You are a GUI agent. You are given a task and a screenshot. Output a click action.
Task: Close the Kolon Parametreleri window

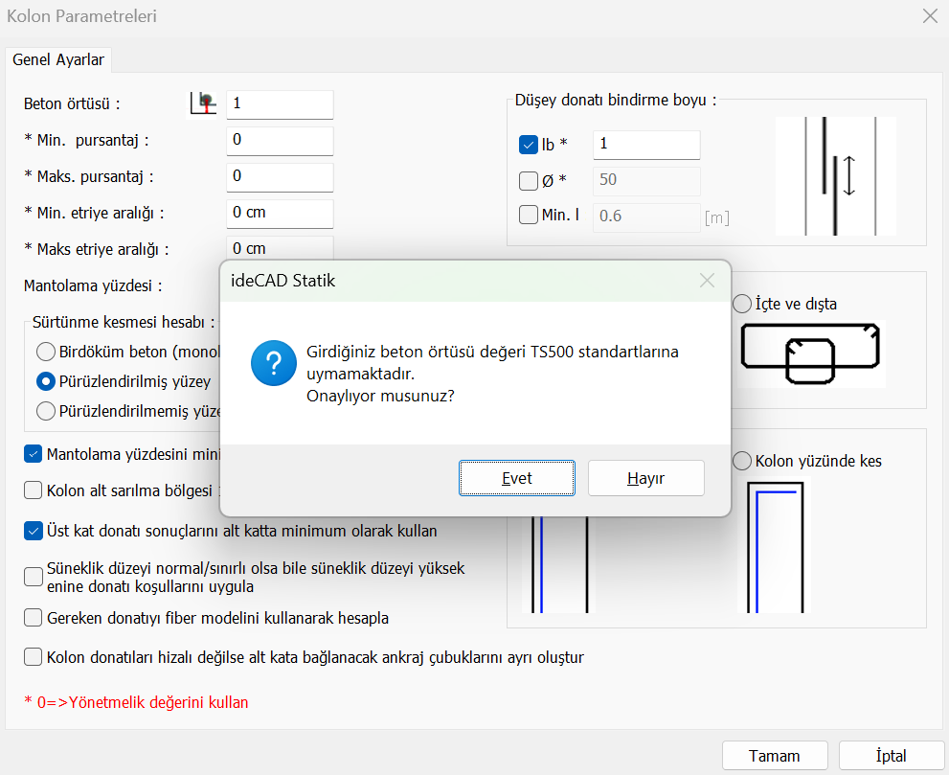pyautogui.click(x=929, y=16)
